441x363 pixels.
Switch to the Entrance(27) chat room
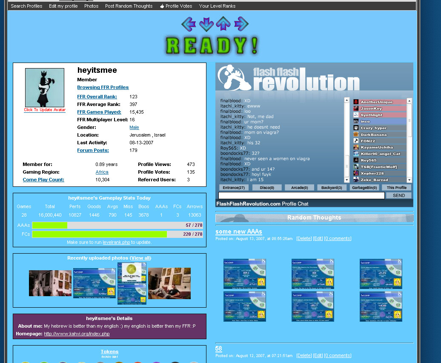233,188
